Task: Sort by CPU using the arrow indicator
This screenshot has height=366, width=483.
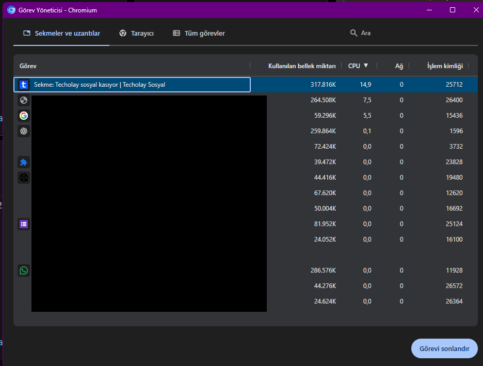Action: point(366,66)
